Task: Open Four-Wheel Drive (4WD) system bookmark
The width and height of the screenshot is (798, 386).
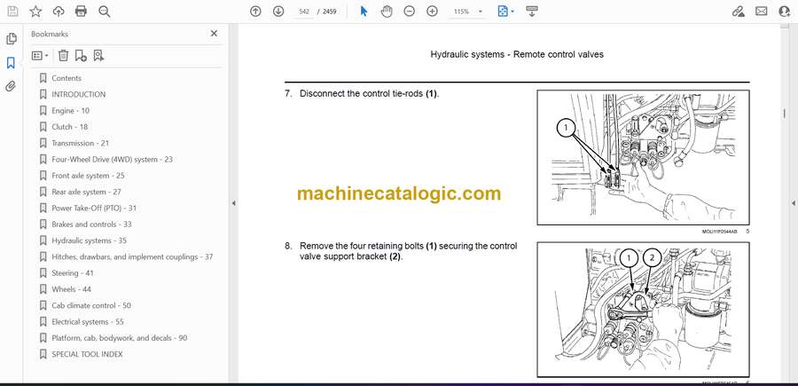Action: (112, 160)
